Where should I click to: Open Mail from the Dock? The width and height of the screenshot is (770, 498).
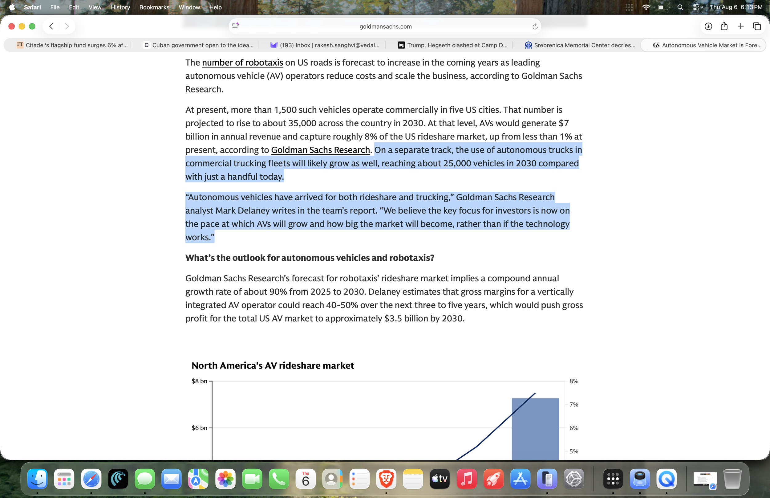(x=171, y=479)
